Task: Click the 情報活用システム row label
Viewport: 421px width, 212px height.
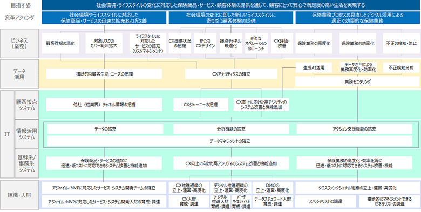Action: [x=27, y=134]
